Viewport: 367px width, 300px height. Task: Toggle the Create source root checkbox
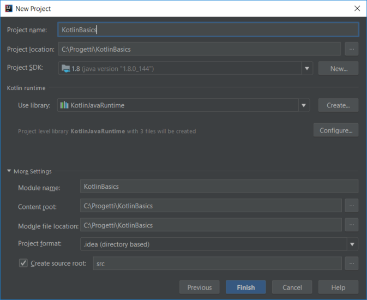coord(23,263)
